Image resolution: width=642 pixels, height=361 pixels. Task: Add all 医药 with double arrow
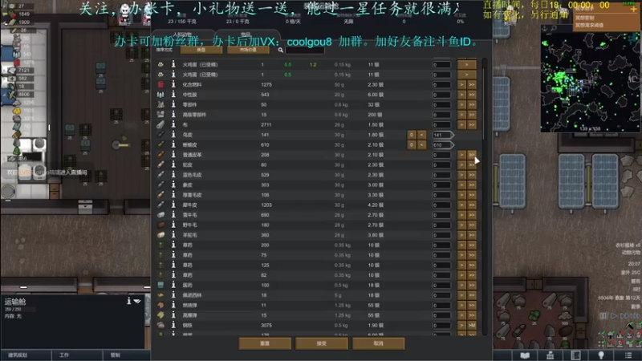coord(472,286)
